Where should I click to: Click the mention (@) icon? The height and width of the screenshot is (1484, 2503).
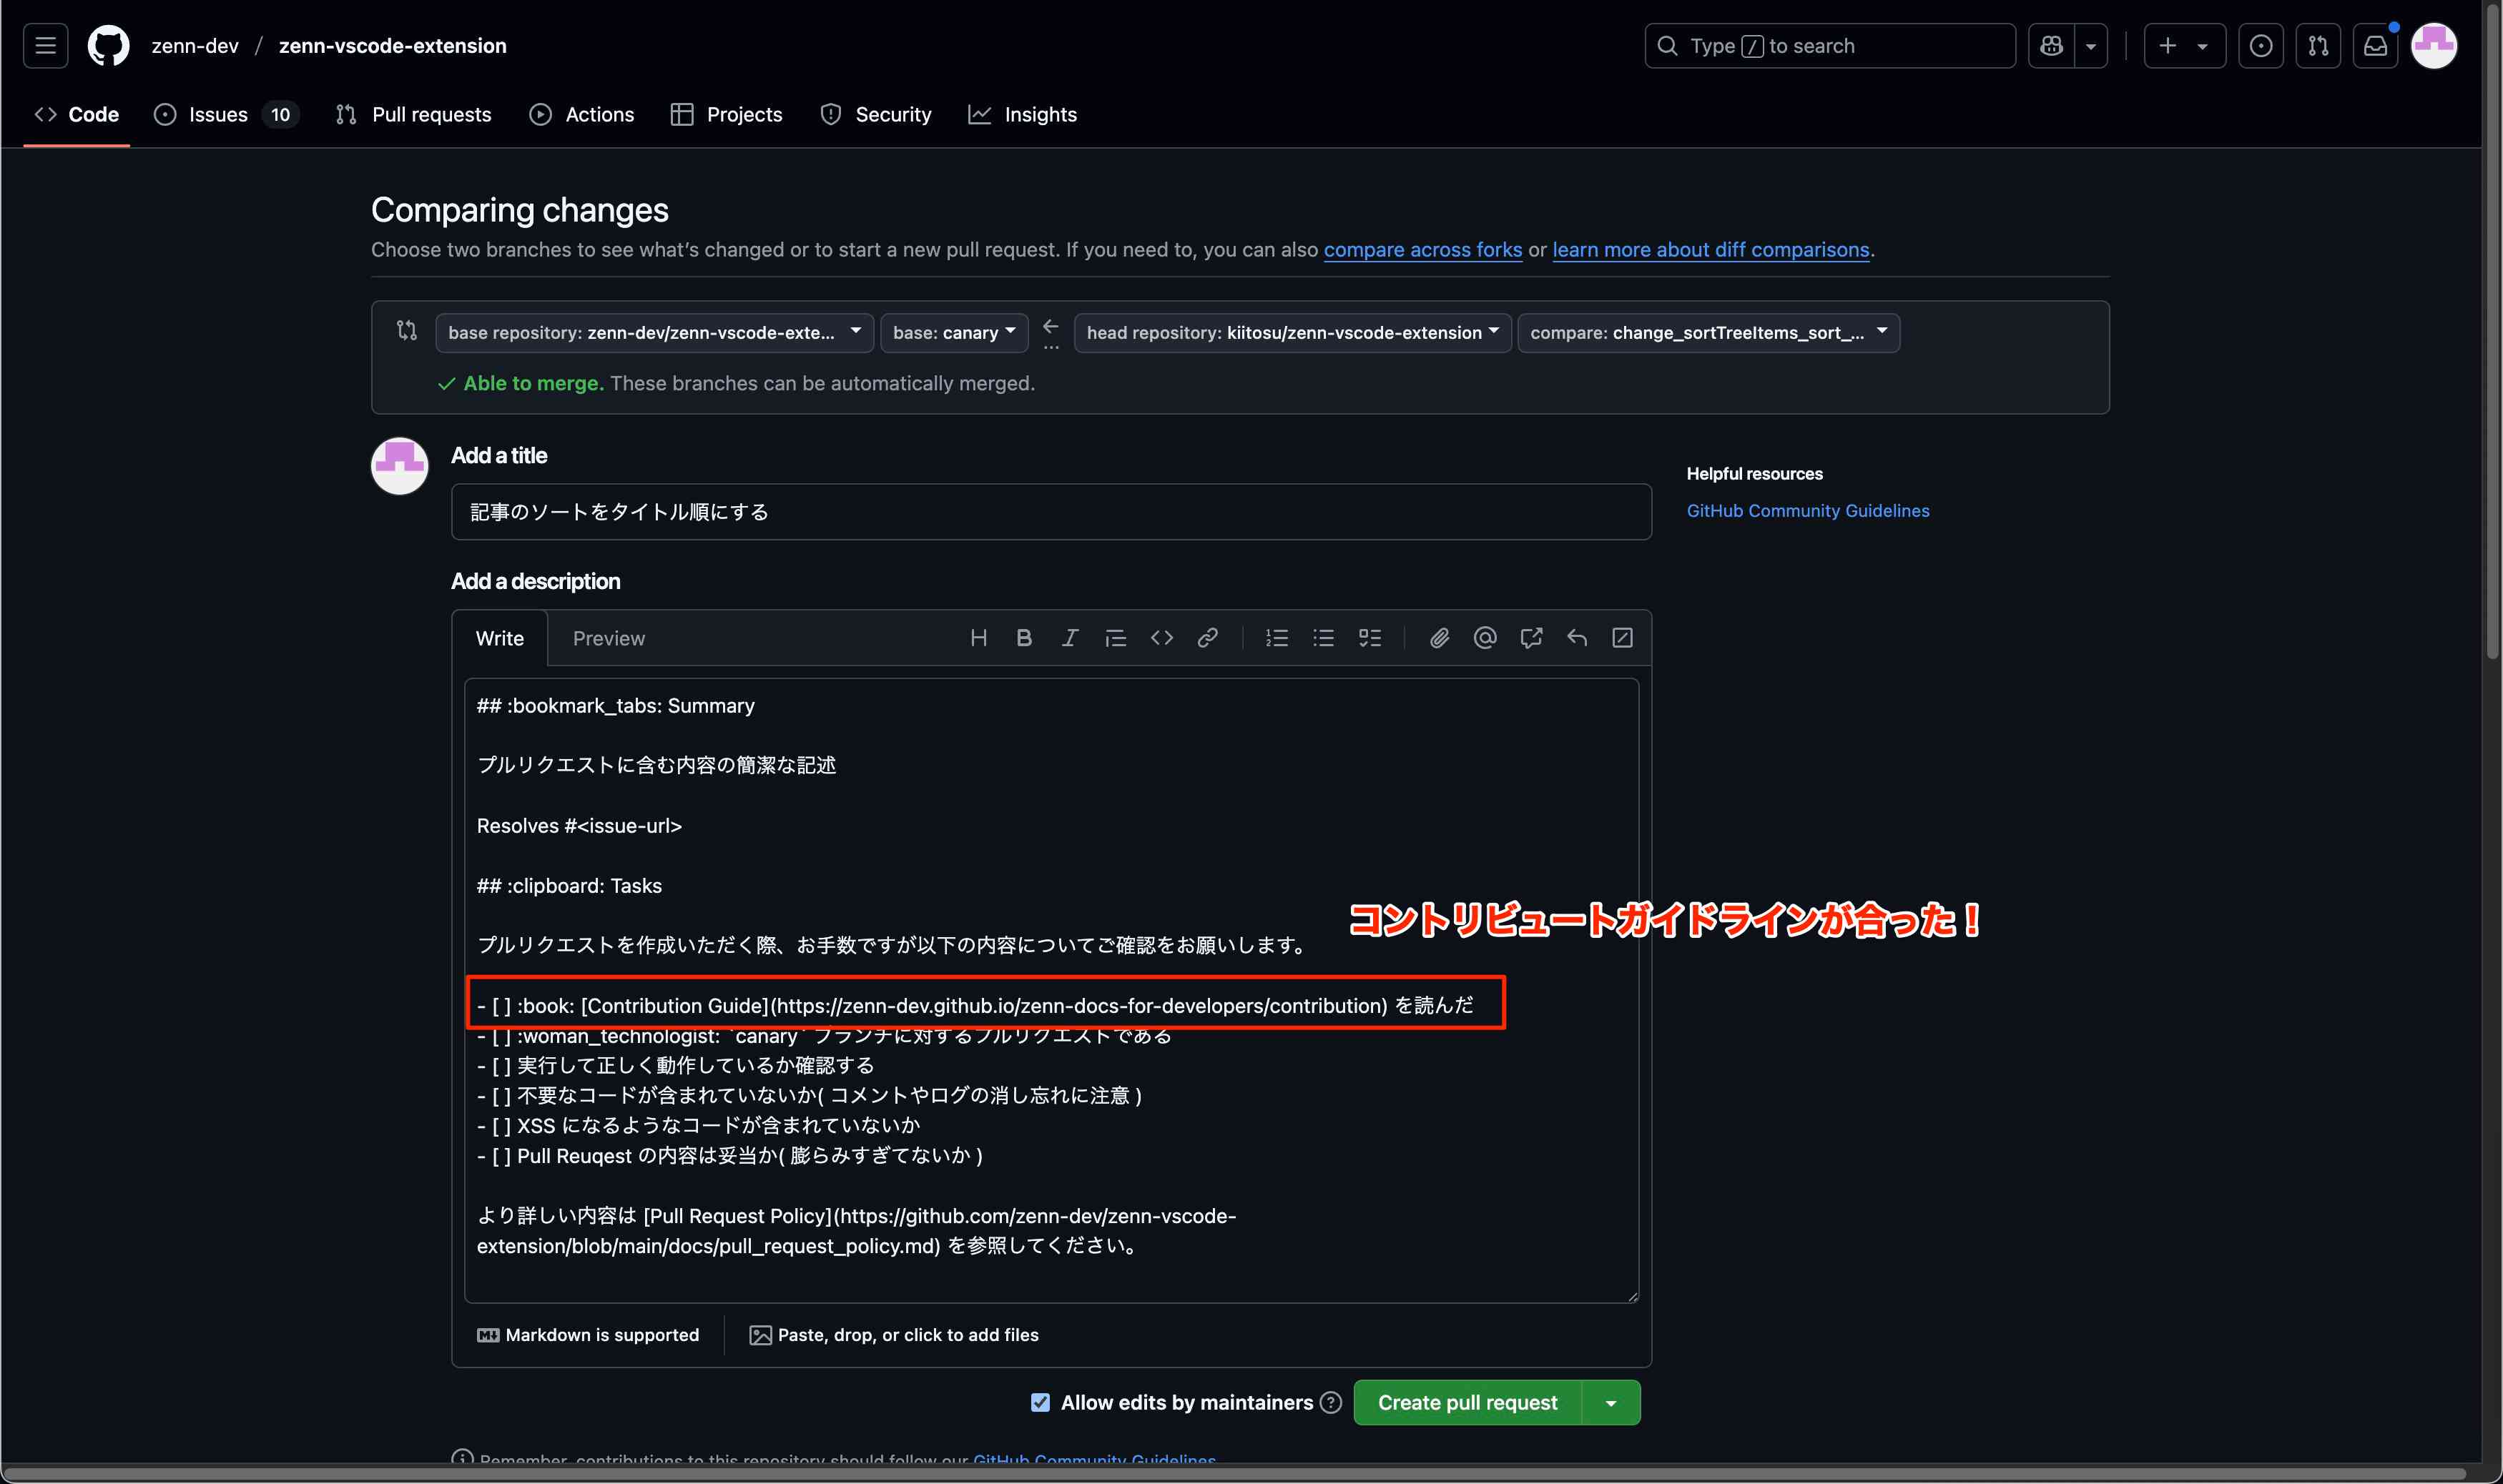(1485, 638)
